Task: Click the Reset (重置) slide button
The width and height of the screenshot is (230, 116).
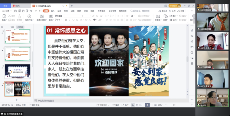Action: [x=59, y=16]
